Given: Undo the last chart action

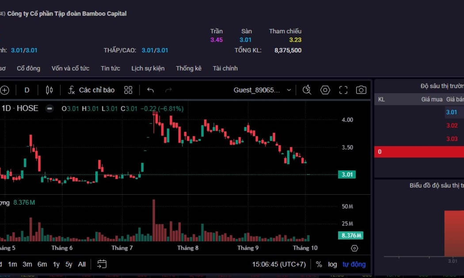Looking at the screenshot, I should pos(150,90).
